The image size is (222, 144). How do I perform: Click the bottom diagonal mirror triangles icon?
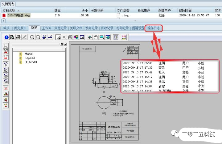point(6,105)
